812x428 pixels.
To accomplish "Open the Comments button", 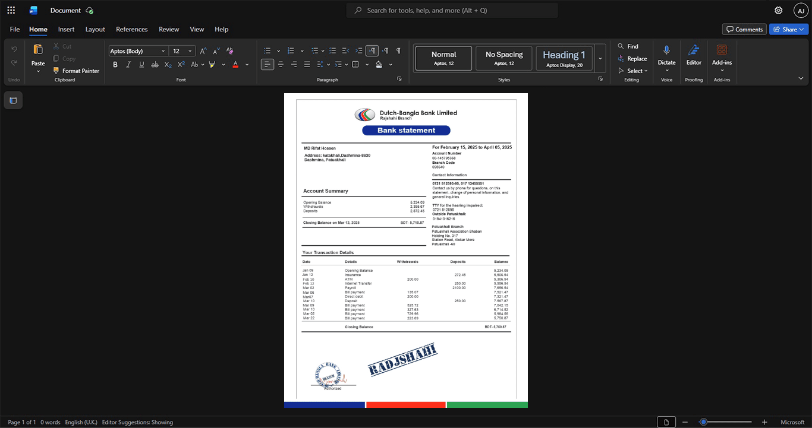I will click(x=744, y=29).
